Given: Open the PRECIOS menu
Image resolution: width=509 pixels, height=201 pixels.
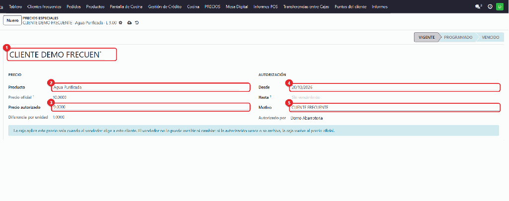Looking at the screenshot, I should [x=212, y=6].
